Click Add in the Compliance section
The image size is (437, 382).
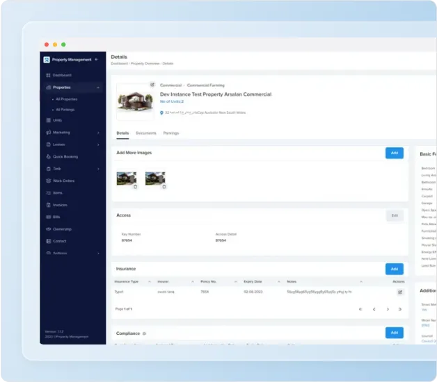(x=395, y=333)
